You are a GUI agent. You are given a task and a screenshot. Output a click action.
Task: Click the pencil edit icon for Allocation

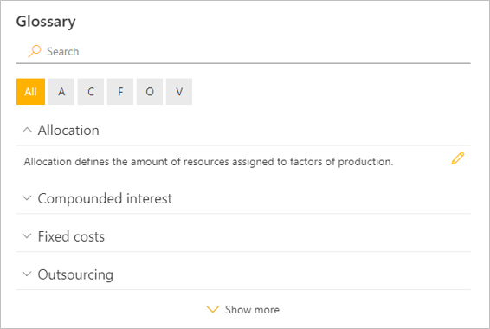[x=457, y=158]
